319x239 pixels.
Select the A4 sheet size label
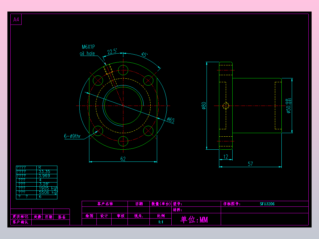coord(16,19)
